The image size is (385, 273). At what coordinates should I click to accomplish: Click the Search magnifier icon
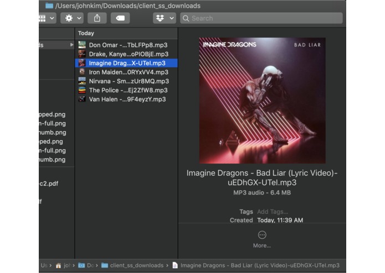tap(186, 18)
